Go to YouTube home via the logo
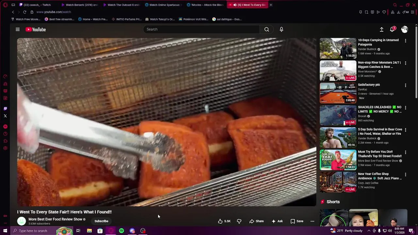The height and width of the screenshot is (235, 418). (36, 29)
